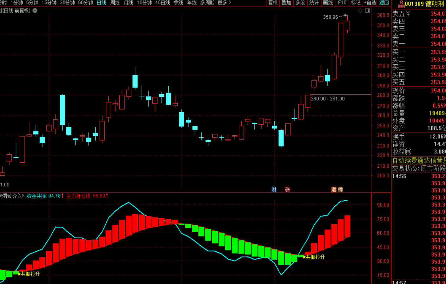Click the panel layout icon near price axis
Viewport: 446px width, 284px height.
[x=367, y=11]
